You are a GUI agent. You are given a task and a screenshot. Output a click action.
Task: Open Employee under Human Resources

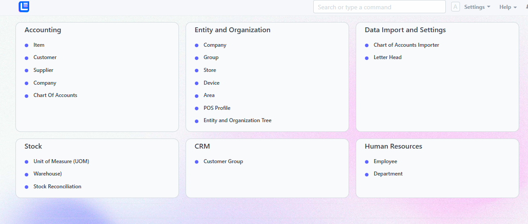(385, 161)
